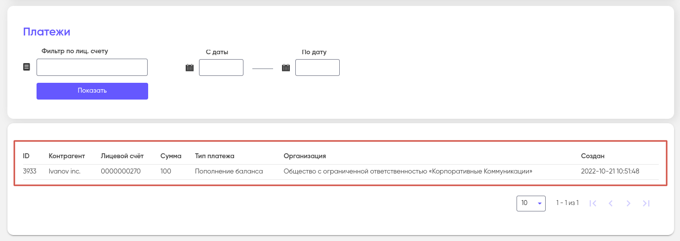Image resolution: width=680 pixels, height=241 pixels.
Task: Click the Сумма column header
Action: tap(171, 156)
